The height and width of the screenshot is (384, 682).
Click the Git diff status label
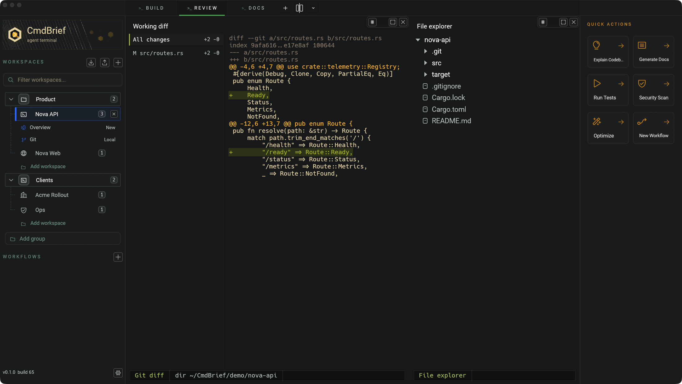pos(149,375)
